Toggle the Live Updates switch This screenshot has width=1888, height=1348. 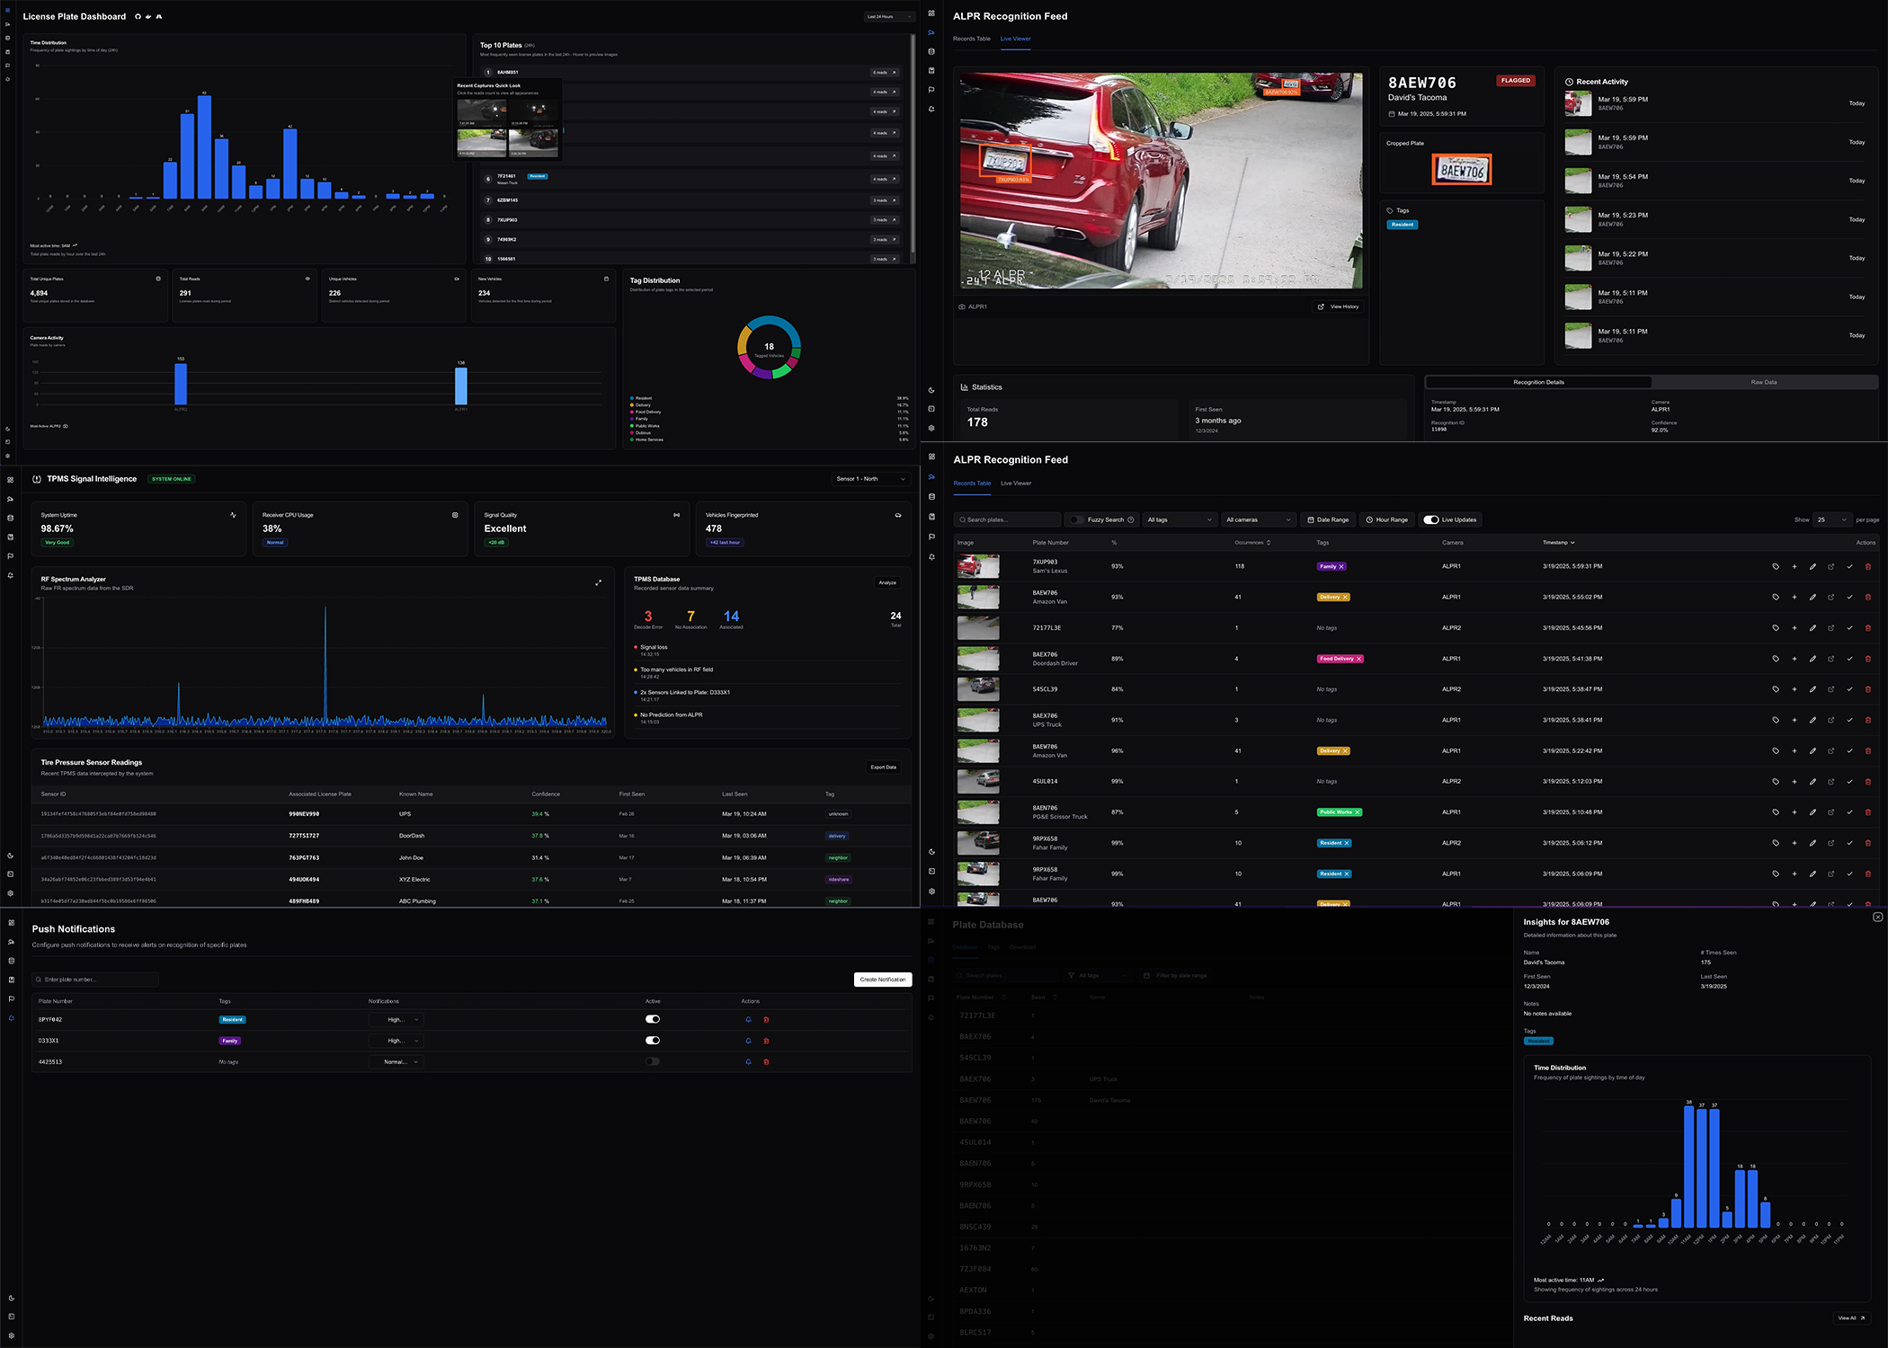1431,519
